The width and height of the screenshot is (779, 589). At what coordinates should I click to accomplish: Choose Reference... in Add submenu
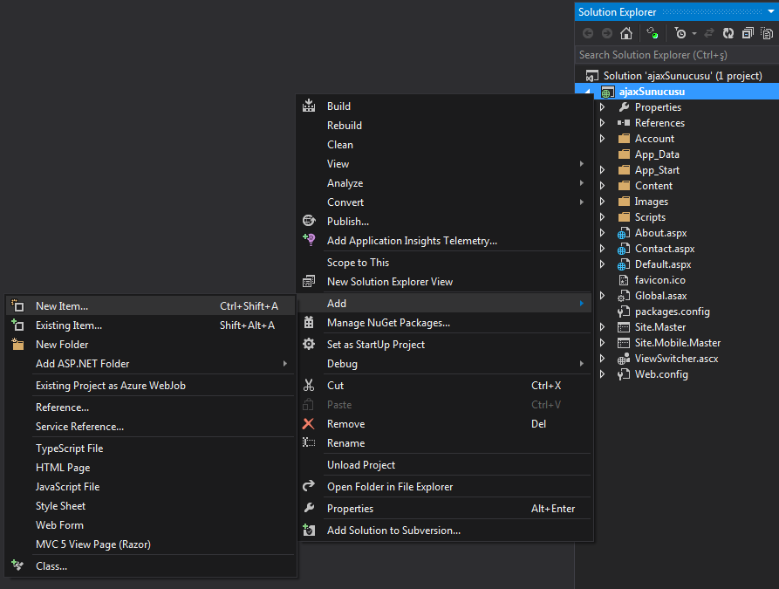[x=151, y=408]
